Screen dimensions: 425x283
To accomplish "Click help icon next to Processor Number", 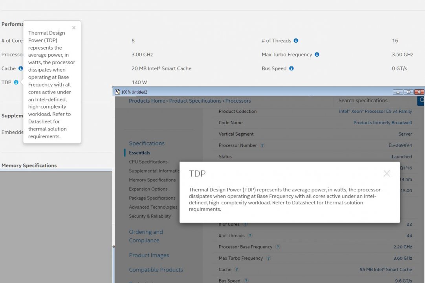I will coord(262,145).
